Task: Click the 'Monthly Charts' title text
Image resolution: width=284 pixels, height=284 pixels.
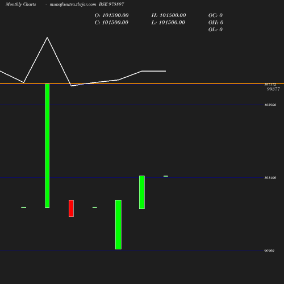Action: coord(21,4)
